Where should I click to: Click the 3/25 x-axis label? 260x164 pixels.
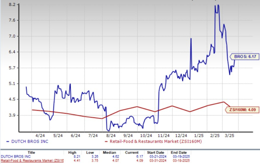[x=229, y=136]
